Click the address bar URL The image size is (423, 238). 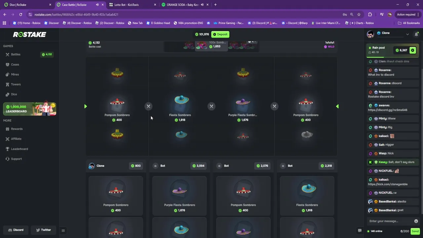click(x=76, y=15)
